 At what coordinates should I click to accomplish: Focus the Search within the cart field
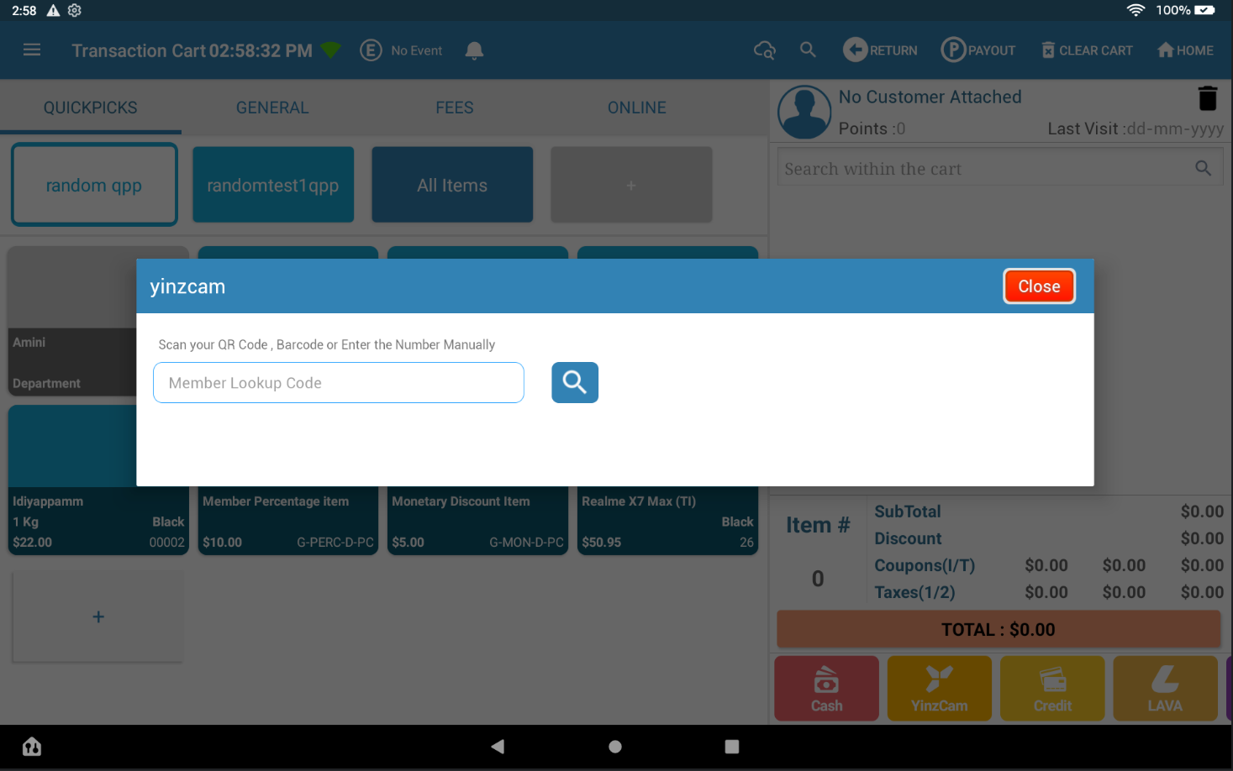999,168
